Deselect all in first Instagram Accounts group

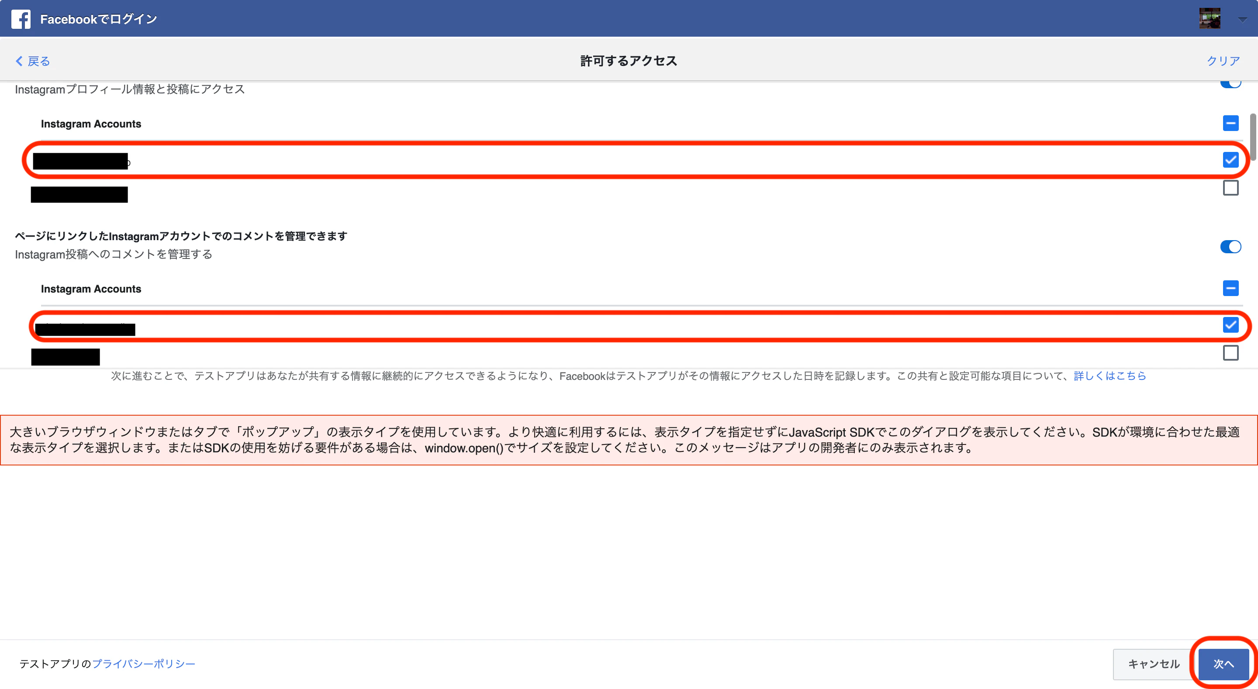1230,123
